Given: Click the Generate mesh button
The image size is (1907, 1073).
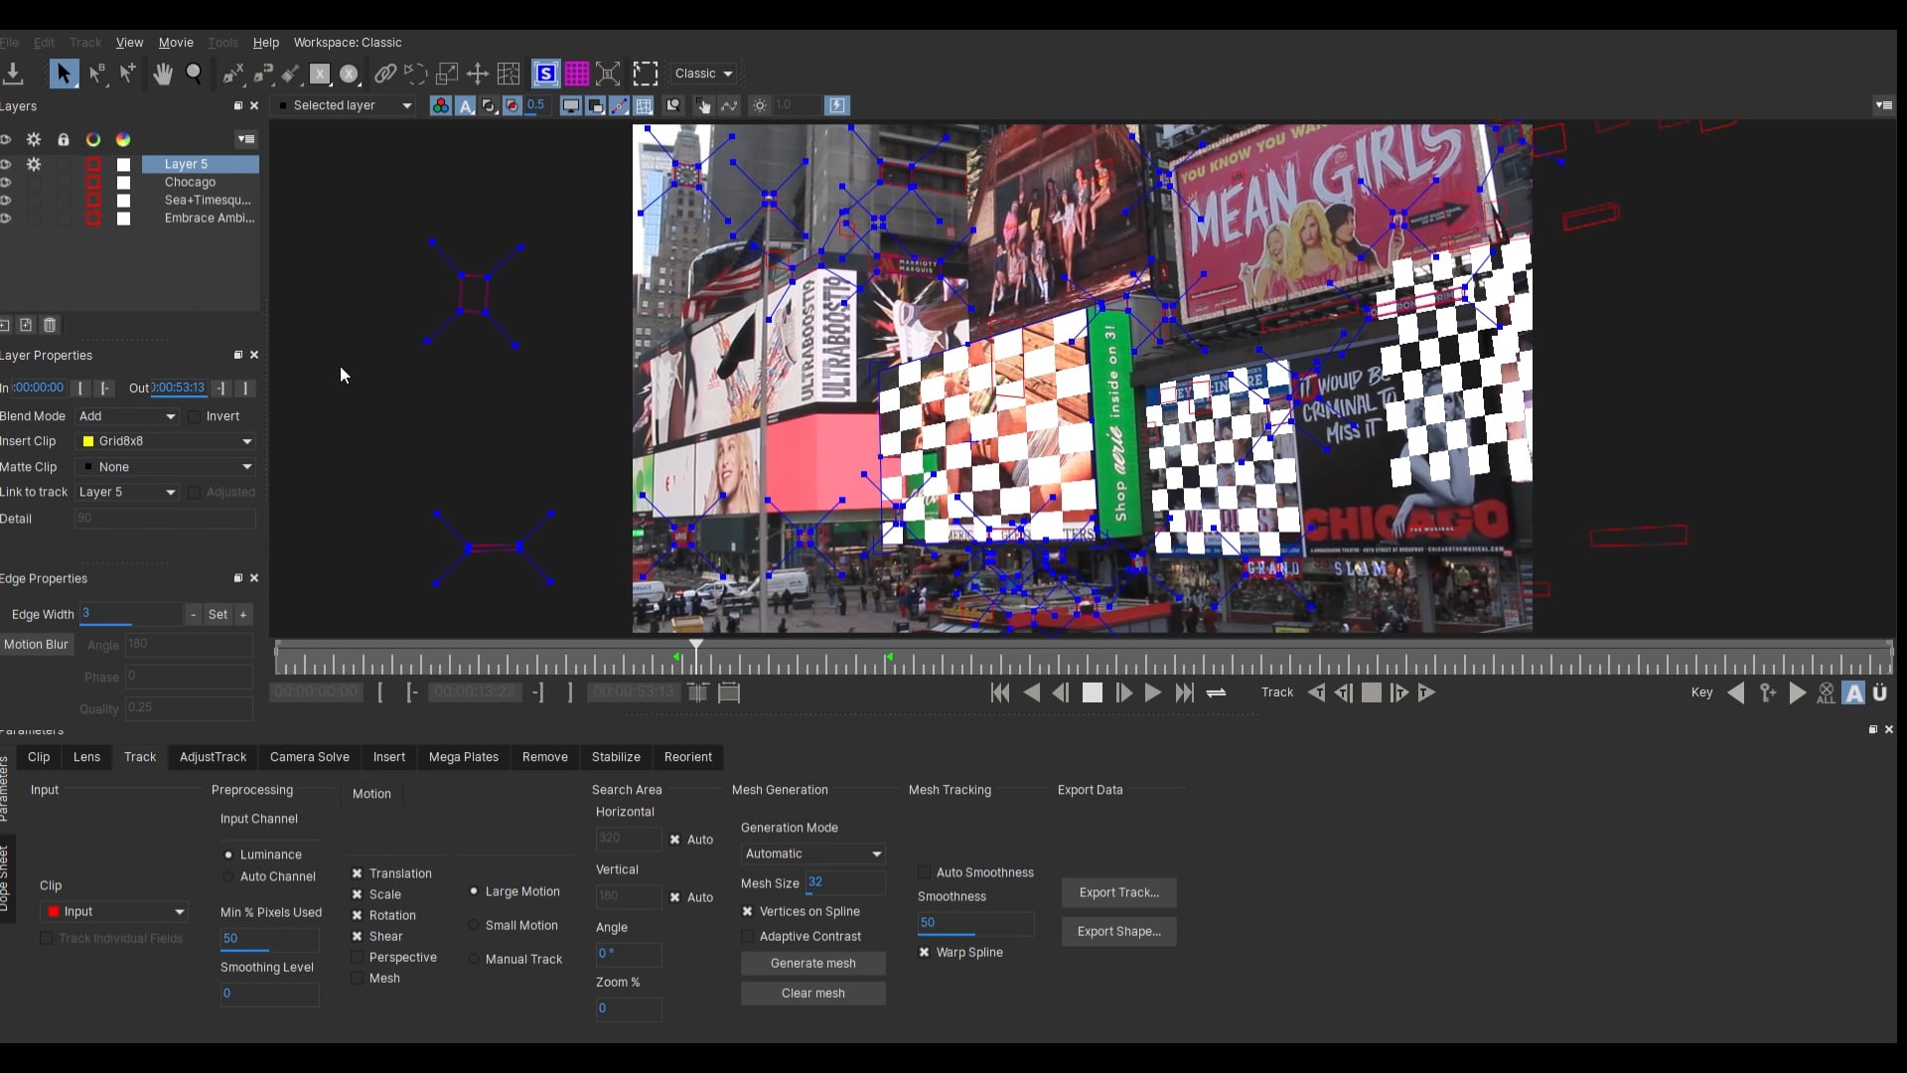Looking at the screenshot, I should (x=812, y=963).
